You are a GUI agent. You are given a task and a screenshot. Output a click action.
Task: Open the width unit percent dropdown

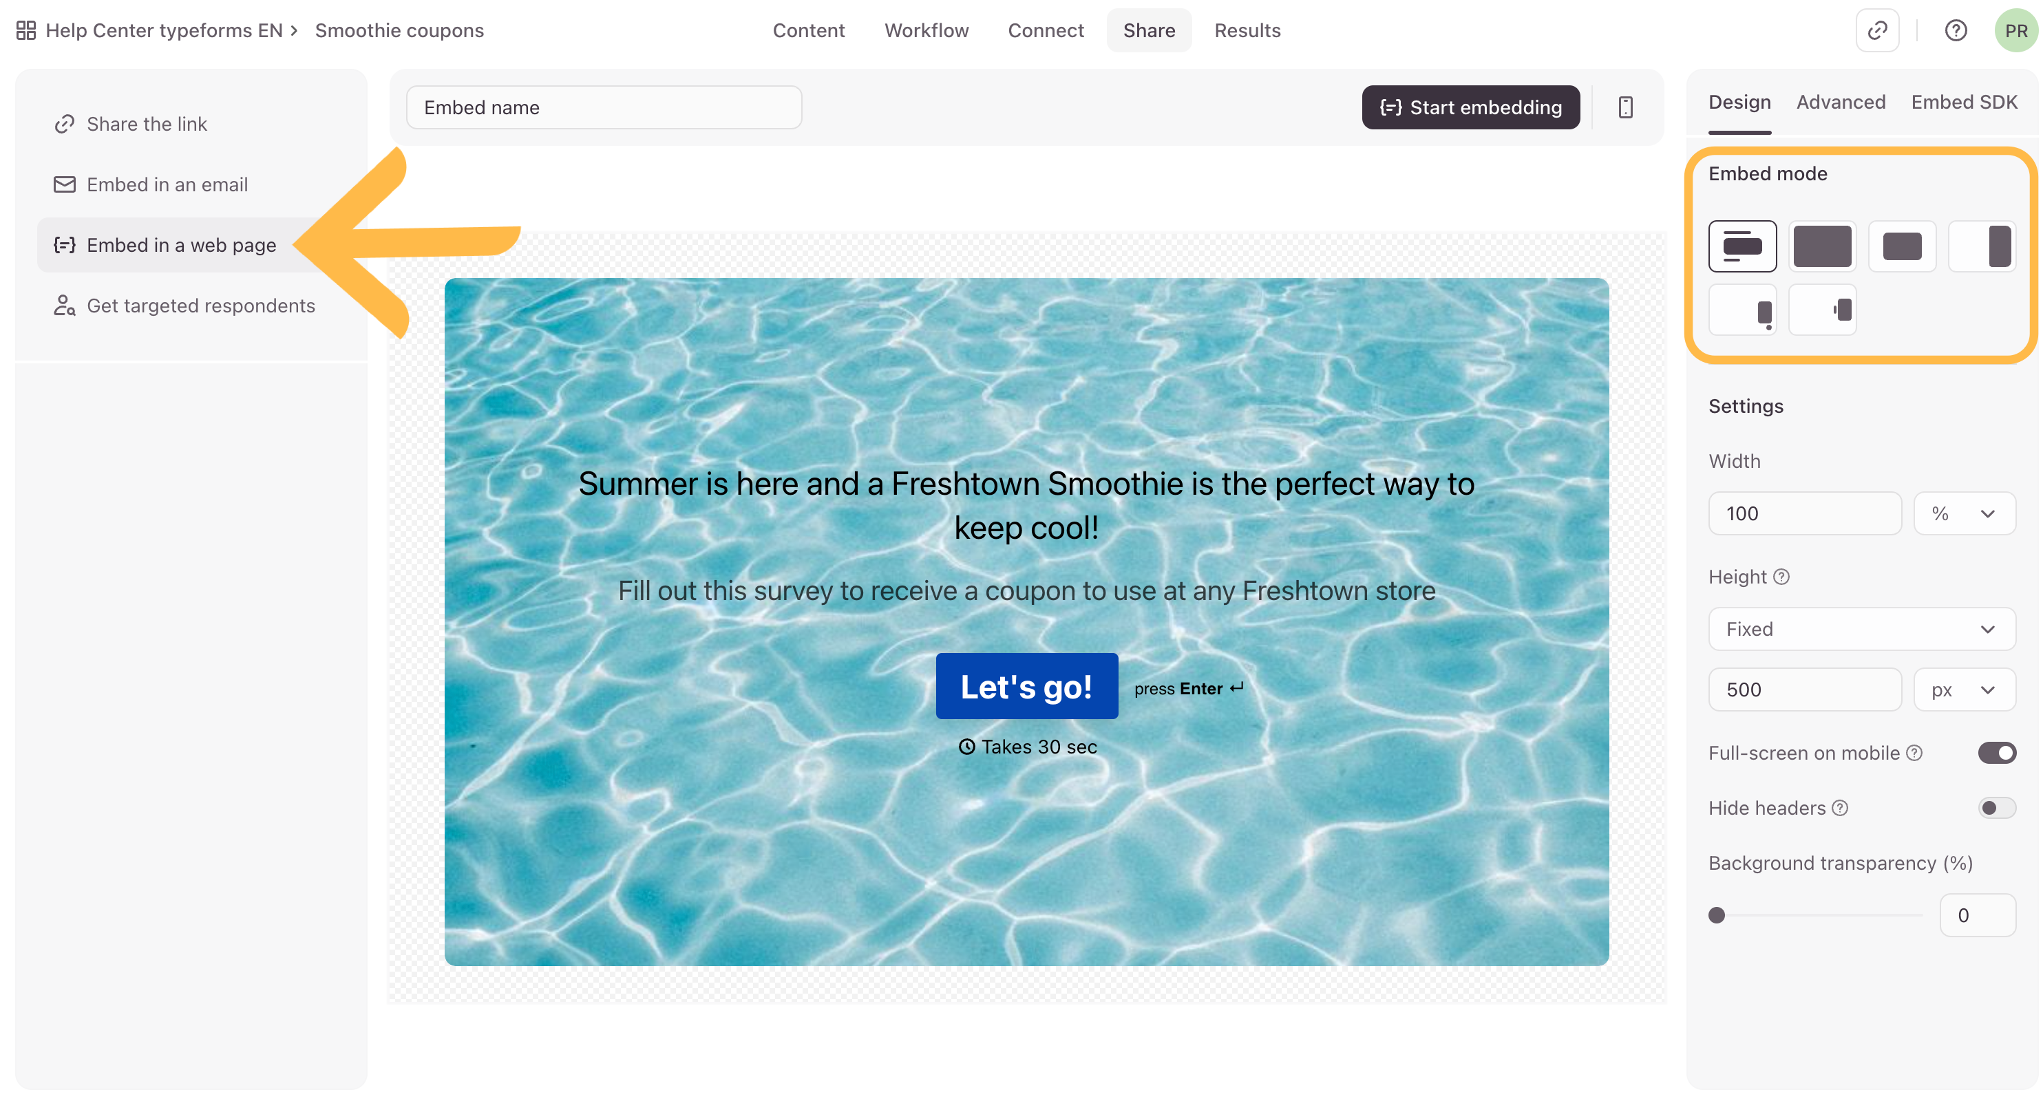[x=1964, y=513]
